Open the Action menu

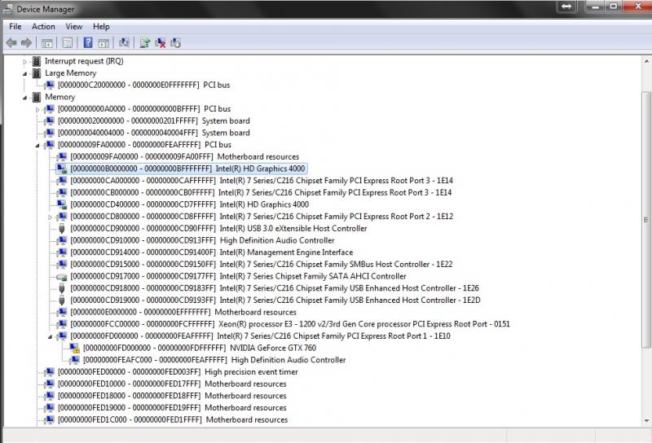(43, 26)
